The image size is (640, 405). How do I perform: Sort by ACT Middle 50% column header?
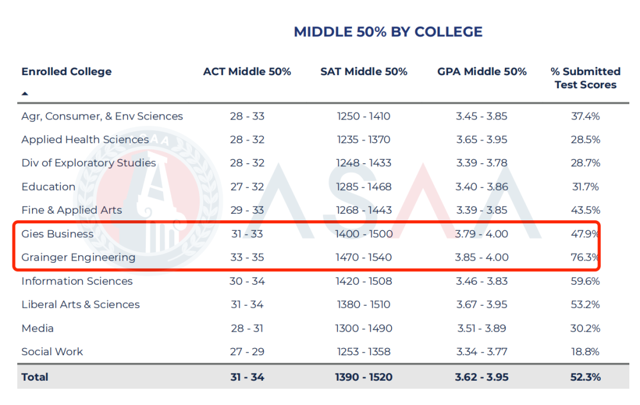tap(247, 72)
